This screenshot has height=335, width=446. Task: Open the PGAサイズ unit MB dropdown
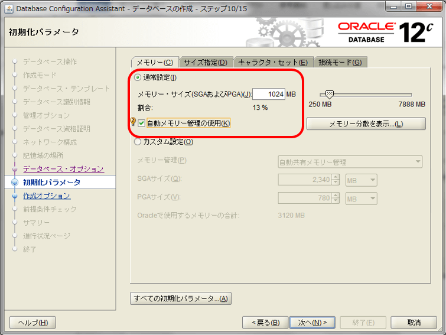[x=362, y=199]
